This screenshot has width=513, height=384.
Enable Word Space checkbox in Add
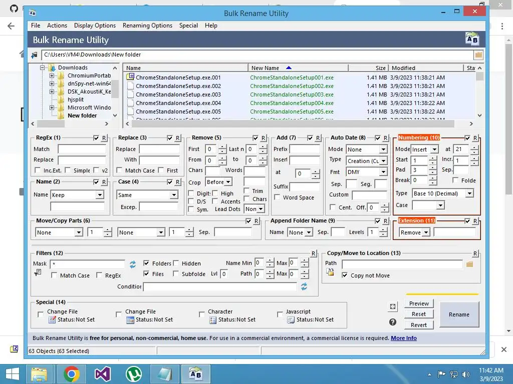[x=277, y=197]
